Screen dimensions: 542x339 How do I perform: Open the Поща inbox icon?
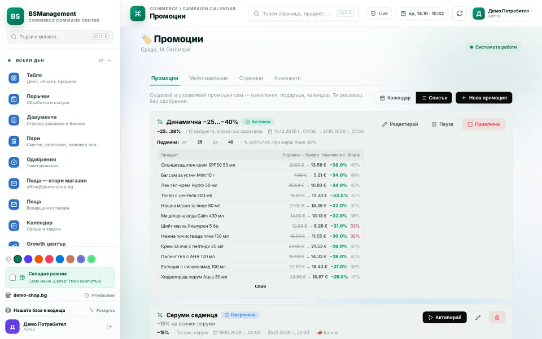point(14,205)
